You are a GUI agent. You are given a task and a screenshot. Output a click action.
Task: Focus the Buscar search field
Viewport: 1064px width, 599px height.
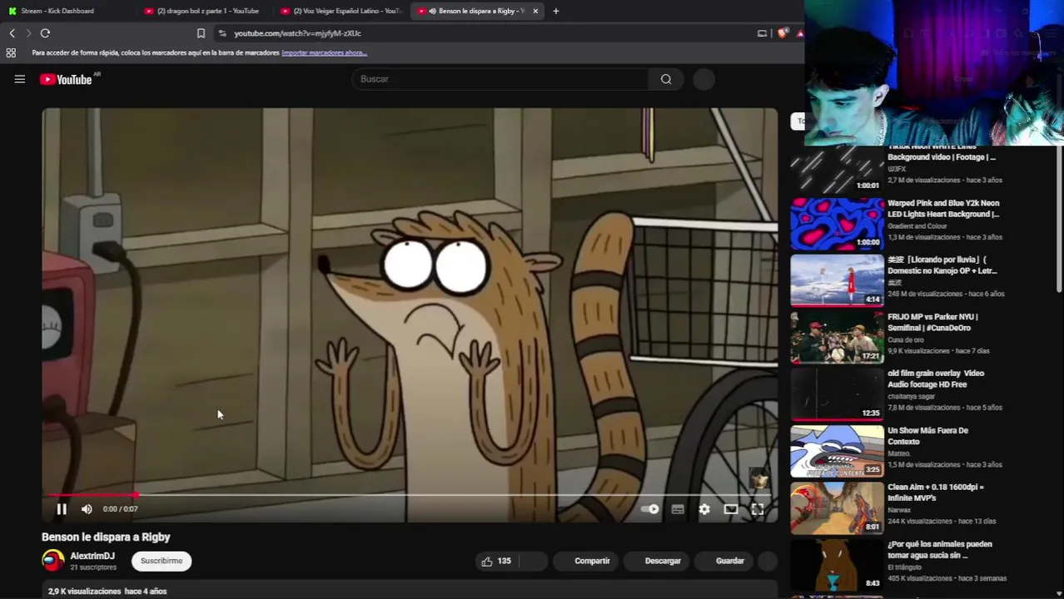(500, 79)
